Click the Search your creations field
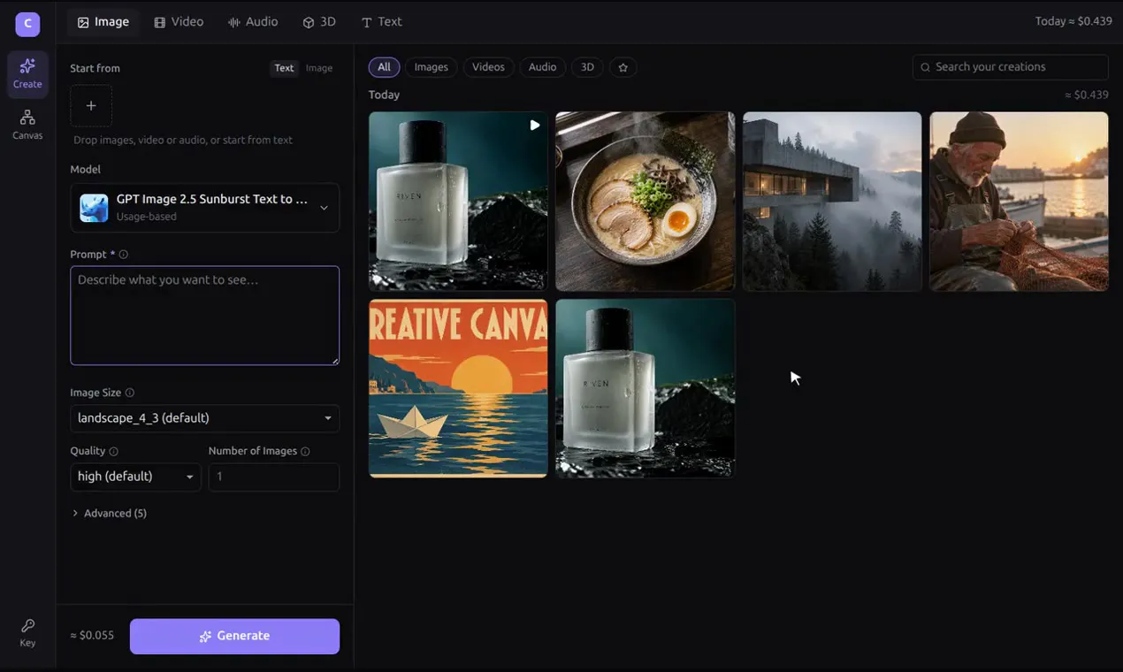The width and height of the screenshot is (1123, 672). [x=1010, y=67]
